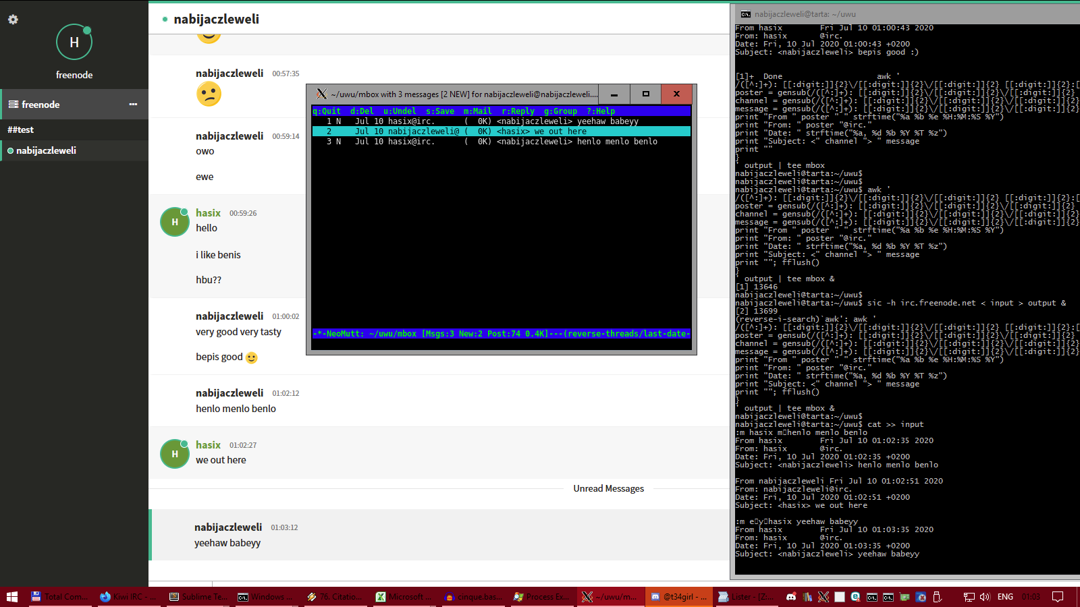Click hasix username at 00:59:26 message

[208, 213]
